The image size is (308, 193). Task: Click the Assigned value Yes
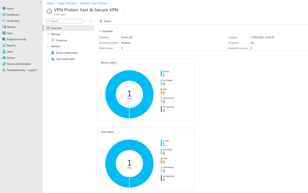click(252, 43)
